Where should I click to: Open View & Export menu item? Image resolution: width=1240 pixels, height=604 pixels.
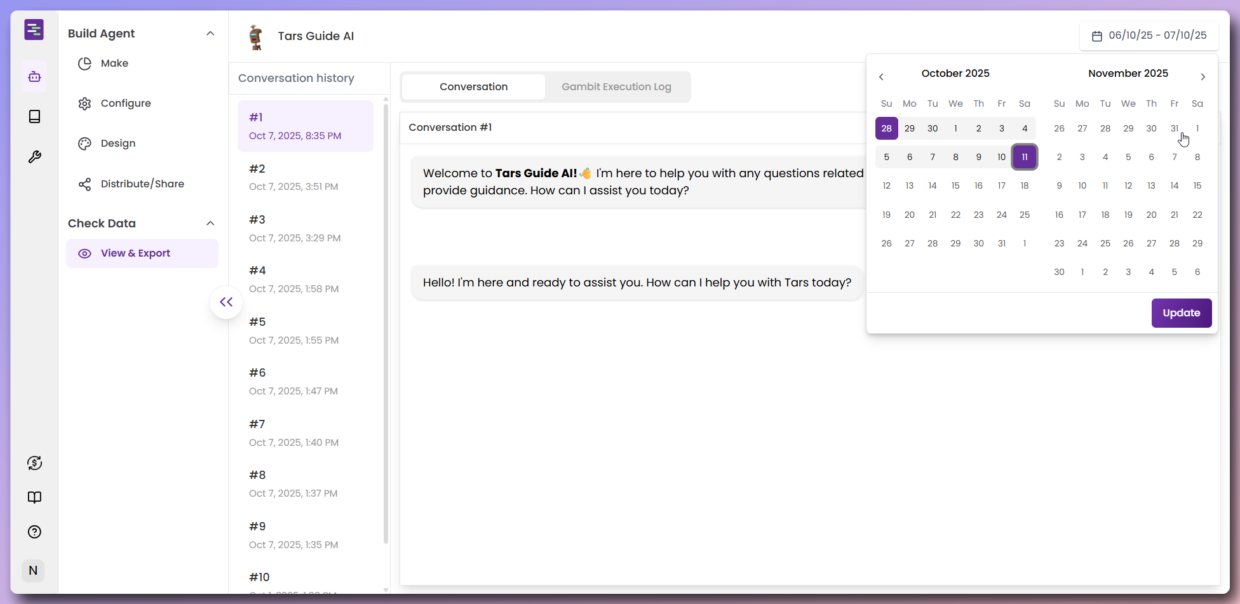142,253
